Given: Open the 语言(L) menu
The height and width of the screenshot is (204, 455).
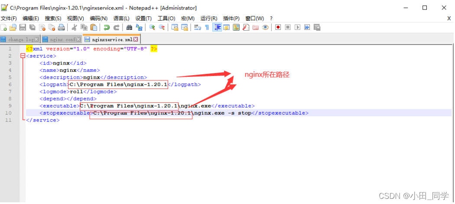Looking at the screenshot, I should tap(121, 19).
